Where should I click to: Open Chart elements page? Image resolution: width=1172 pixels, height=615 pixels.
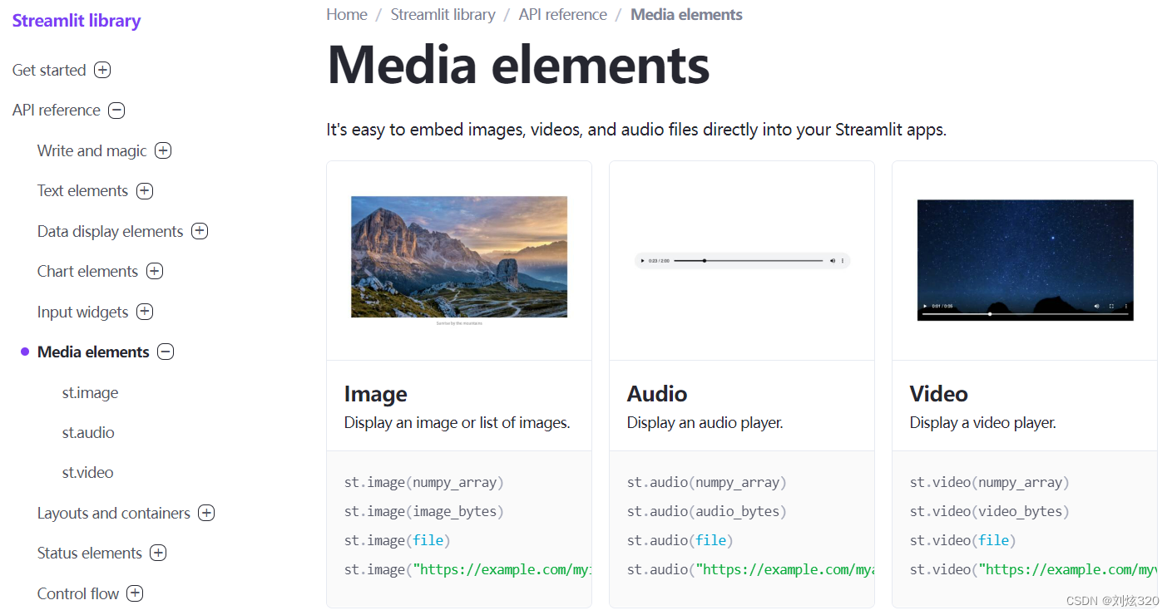(88, 271)
